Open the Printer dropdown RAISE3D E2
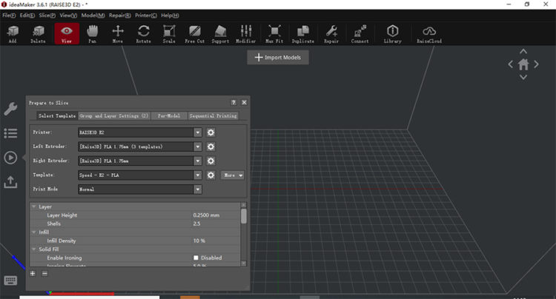 [139, 132]
